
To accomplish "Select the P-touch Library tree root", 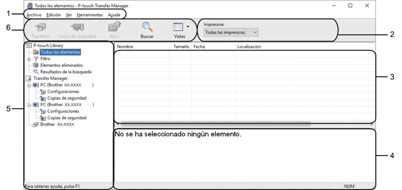I will [48, 46].
